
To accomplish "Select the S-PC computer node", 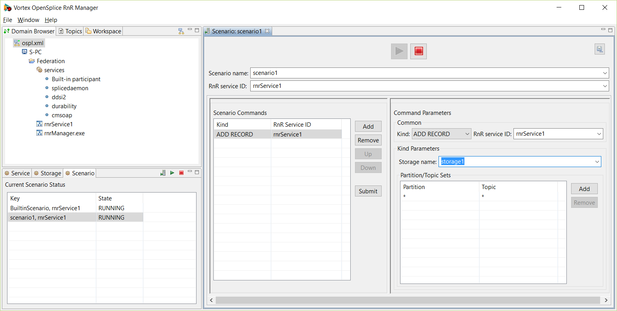I will pos(32,52).
